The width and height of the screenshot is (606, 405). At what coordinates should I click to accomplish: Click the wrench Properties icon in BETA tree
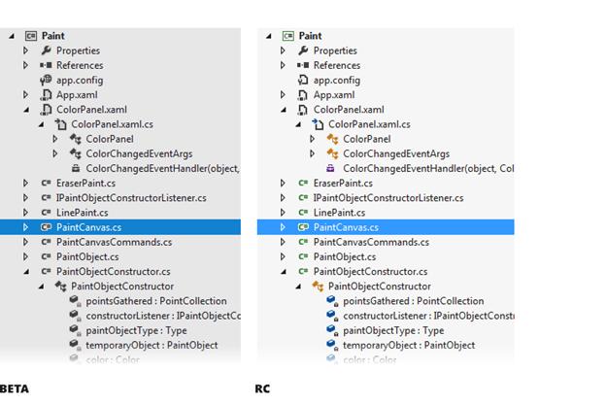[x=47, y=51]
